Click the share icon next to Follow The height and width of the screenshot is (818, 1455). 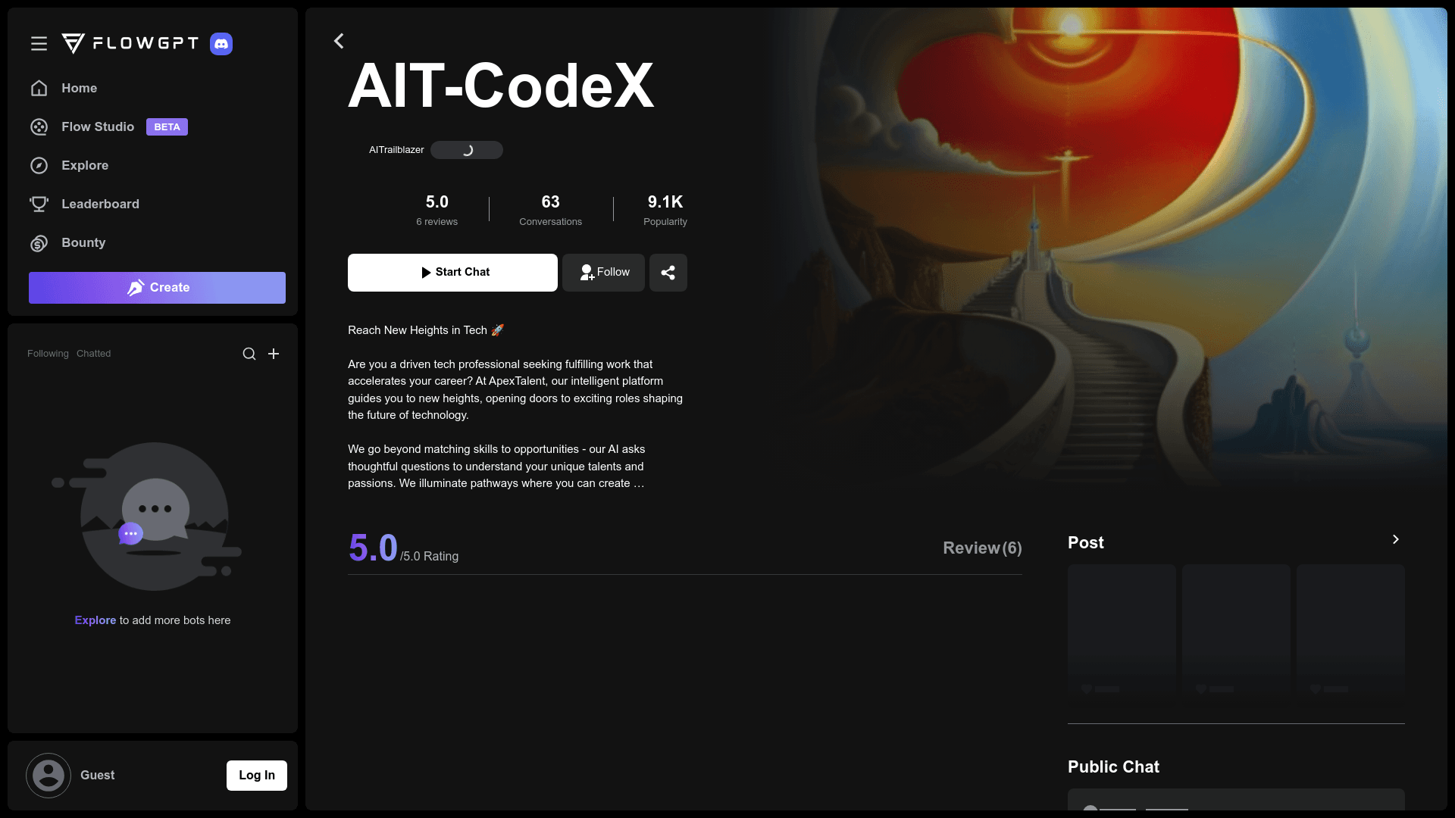tap(668, 272)
